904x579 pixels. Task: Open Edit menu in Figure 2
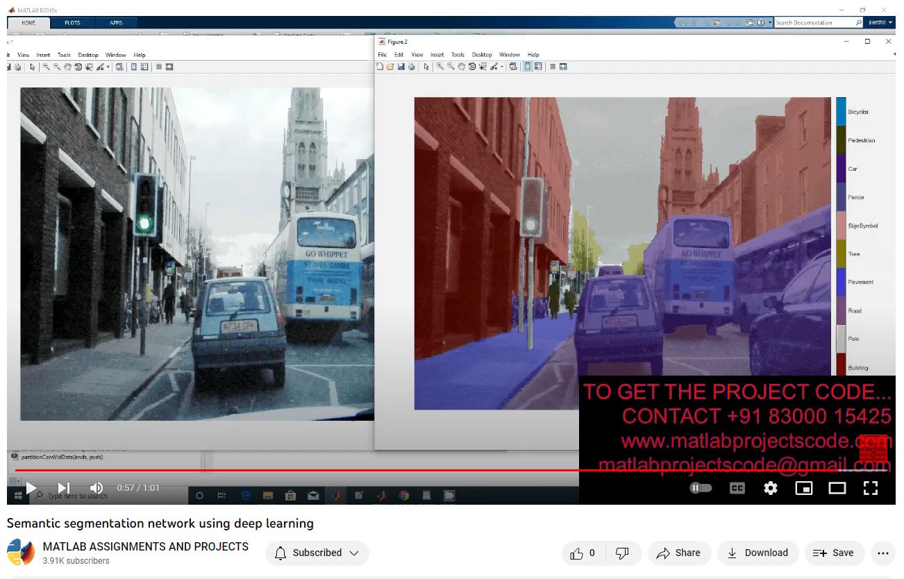click(399, 55)
